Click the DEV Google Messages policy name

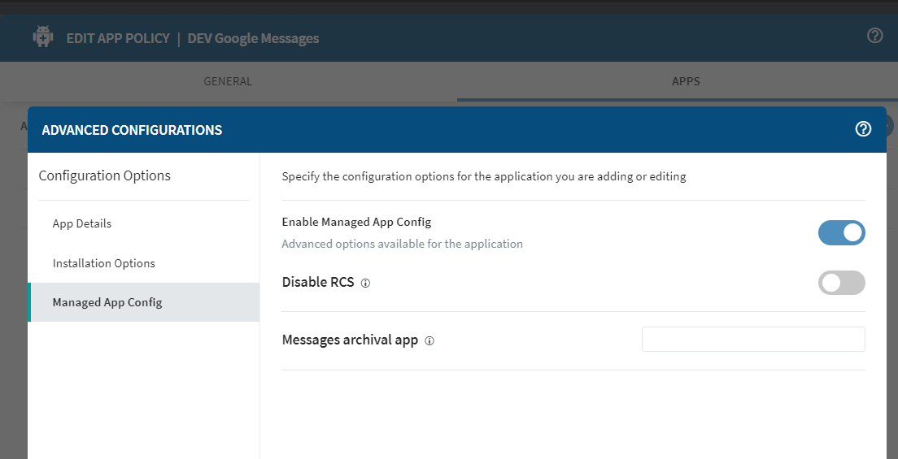253,38
